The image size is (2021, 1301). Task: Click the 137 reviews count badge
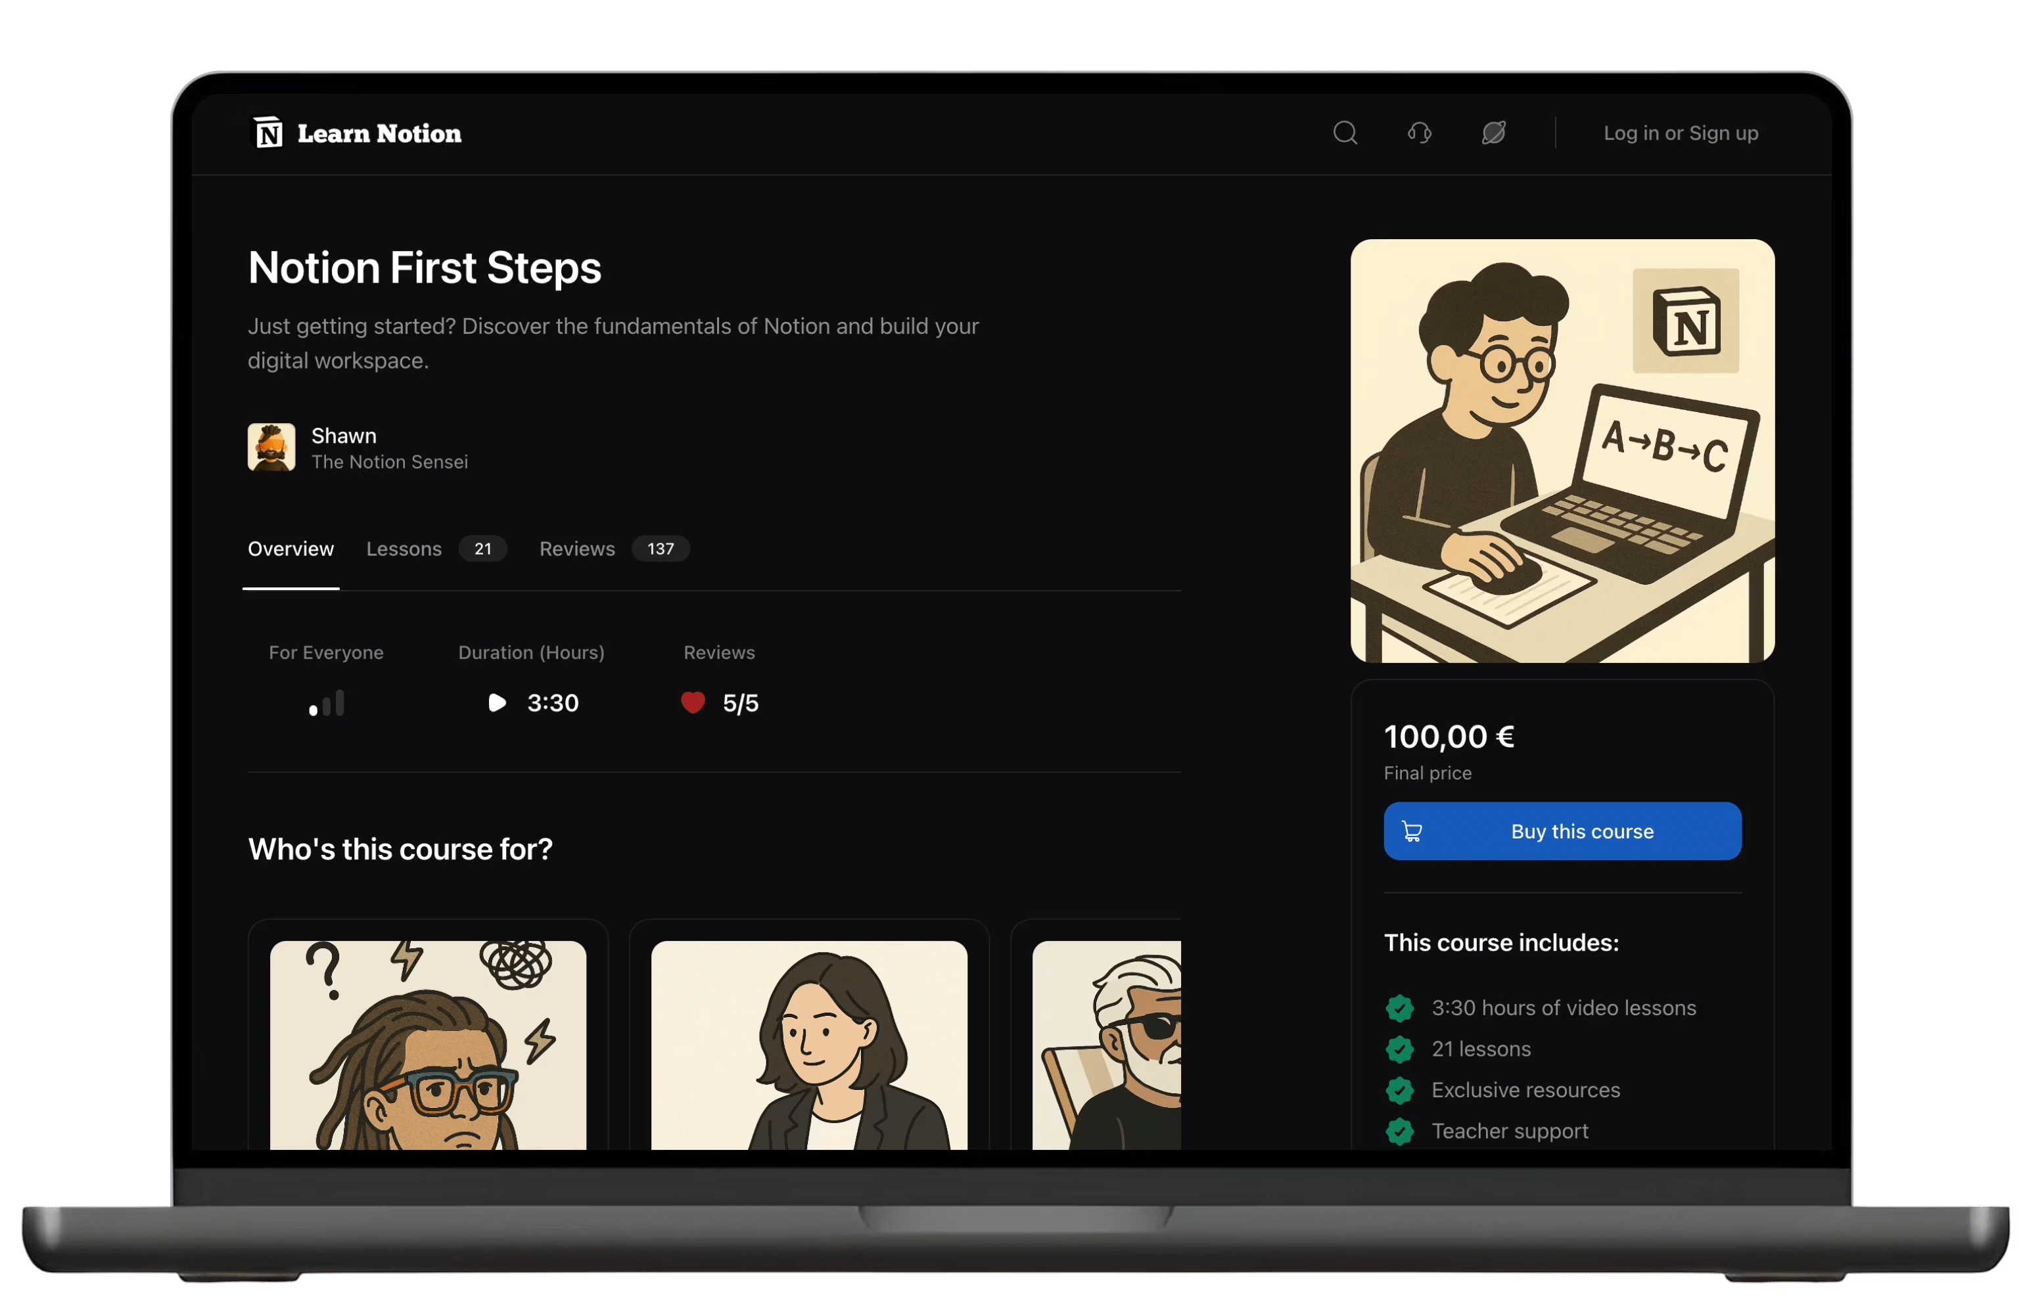661,549
